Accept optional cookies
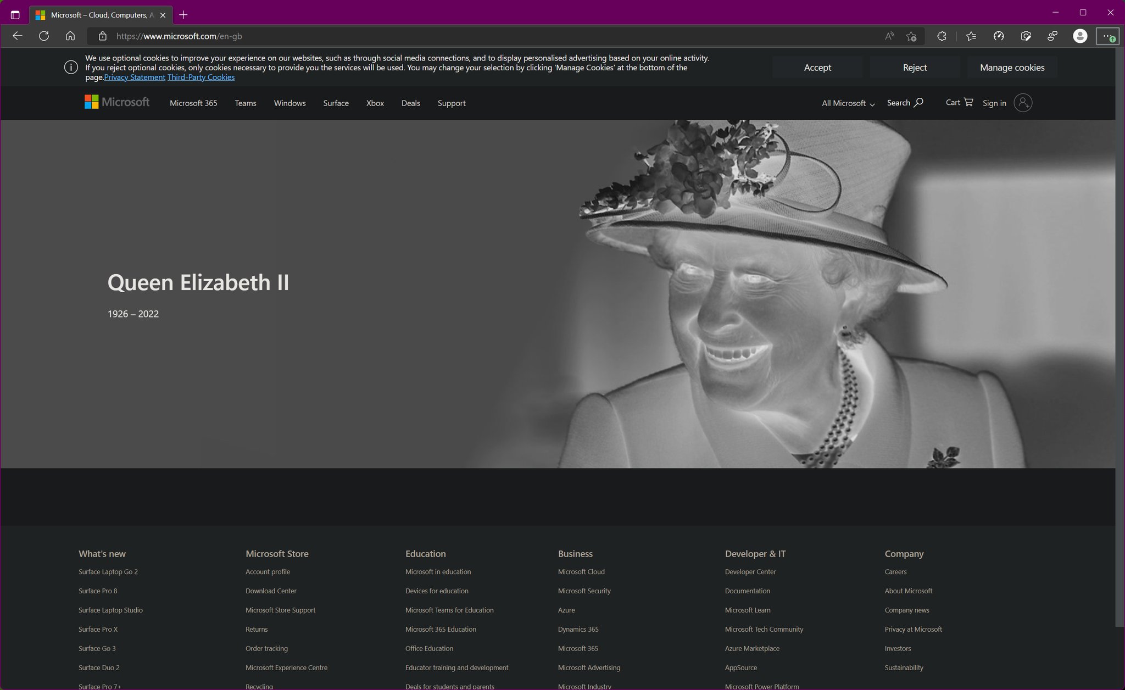Viewport: 1125px width, 690px height. pos(817,67)
